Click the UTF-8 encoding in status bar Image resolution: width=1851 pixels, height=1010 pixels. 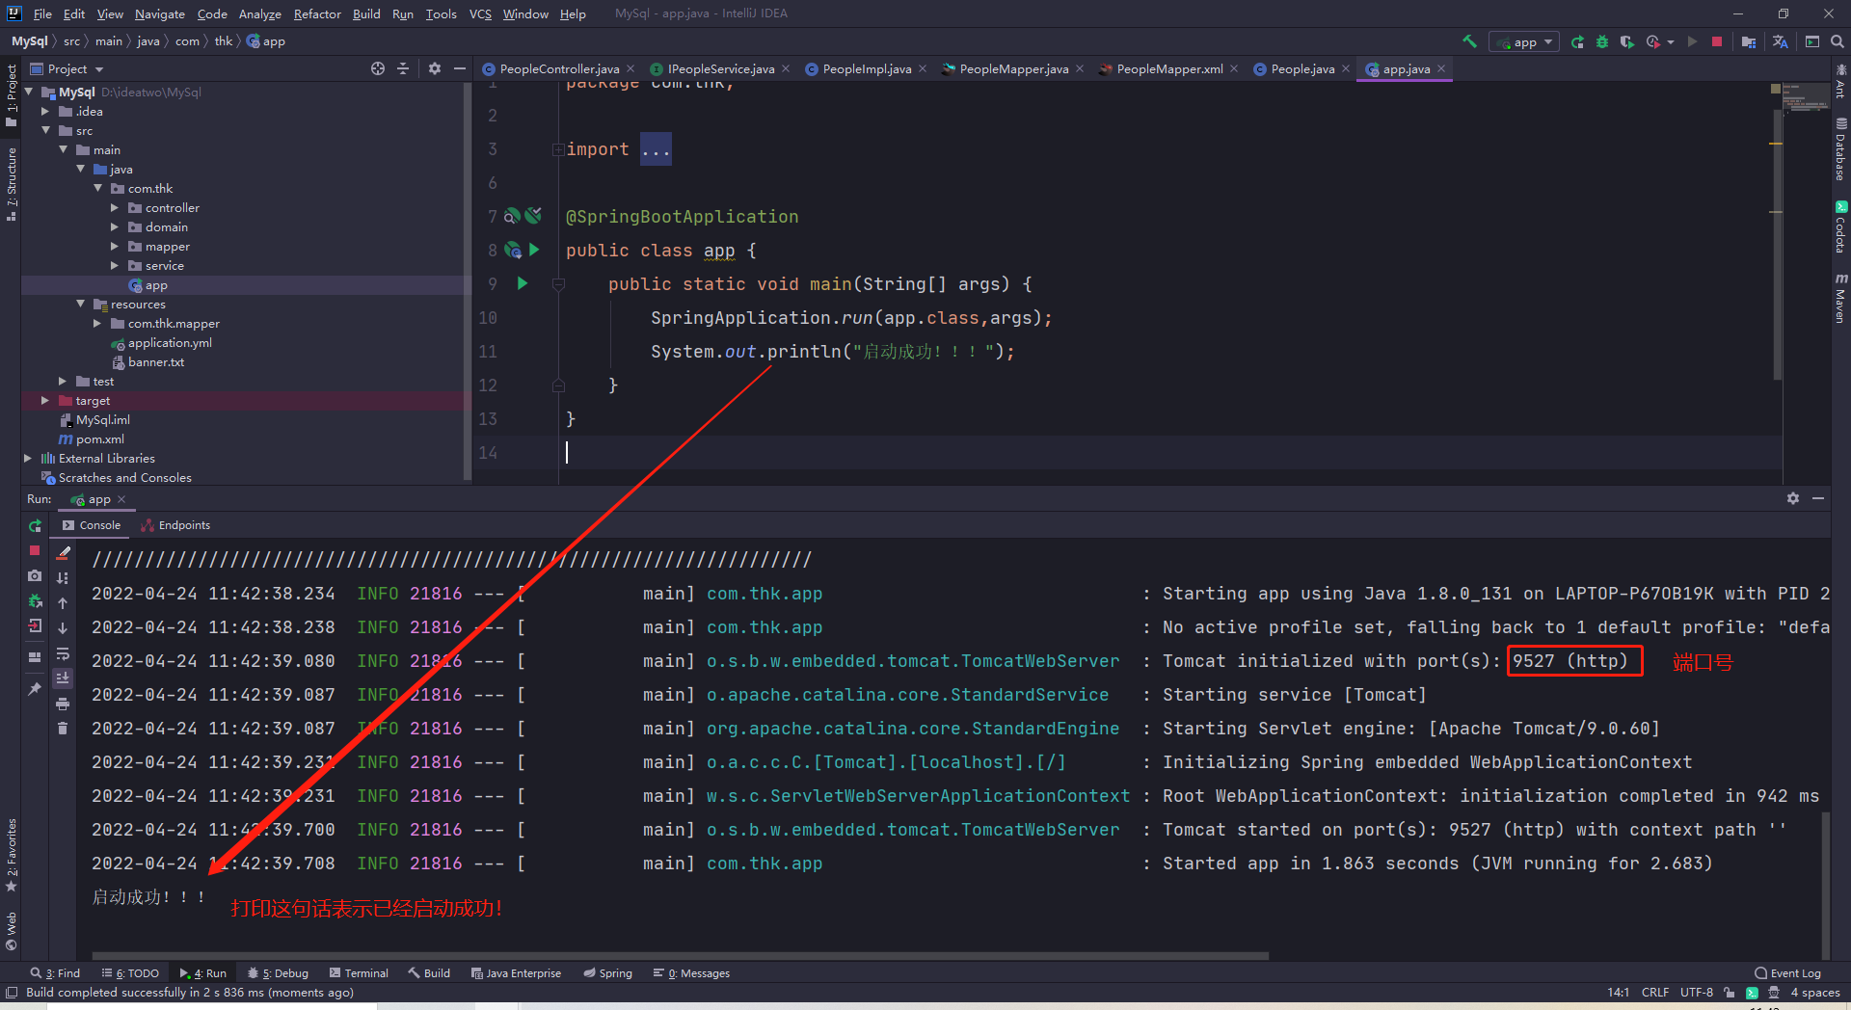(x=1697, y=993)
